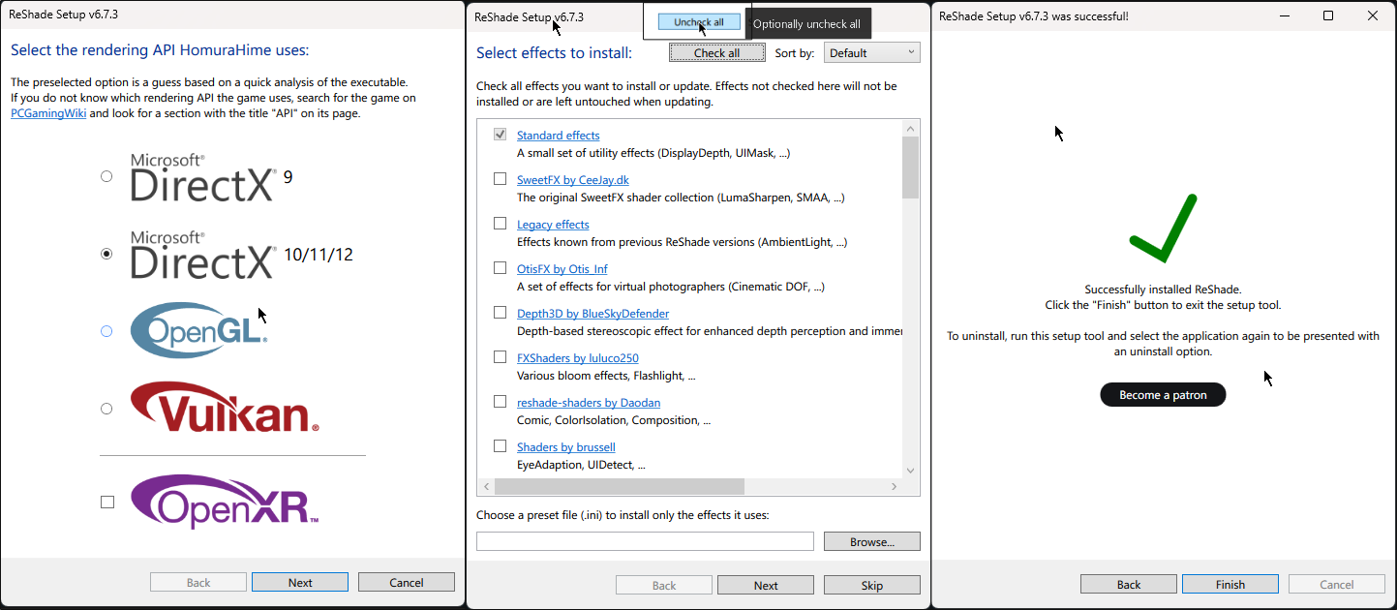
Task: Click Next in the effects window
Action: coord(766,585)
